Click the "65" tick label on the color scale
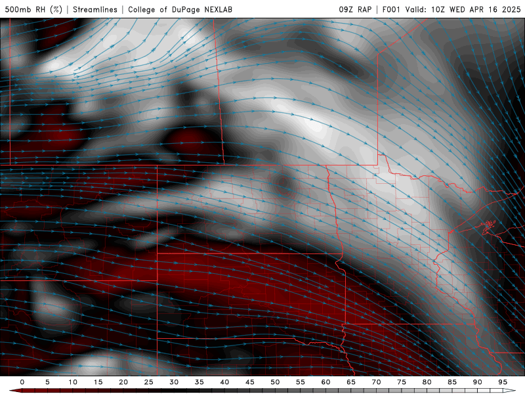Screen dimensions: 525x394 pos(351,382)
